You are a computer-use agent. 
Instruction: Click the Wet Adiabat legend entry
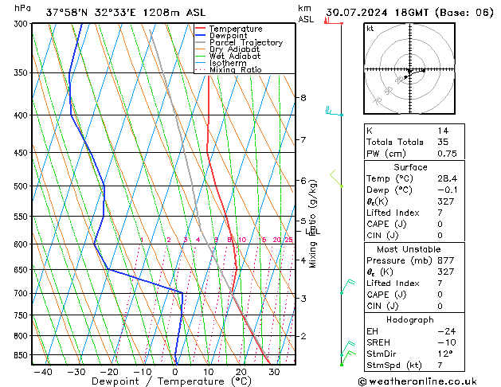tap(235, 57)
